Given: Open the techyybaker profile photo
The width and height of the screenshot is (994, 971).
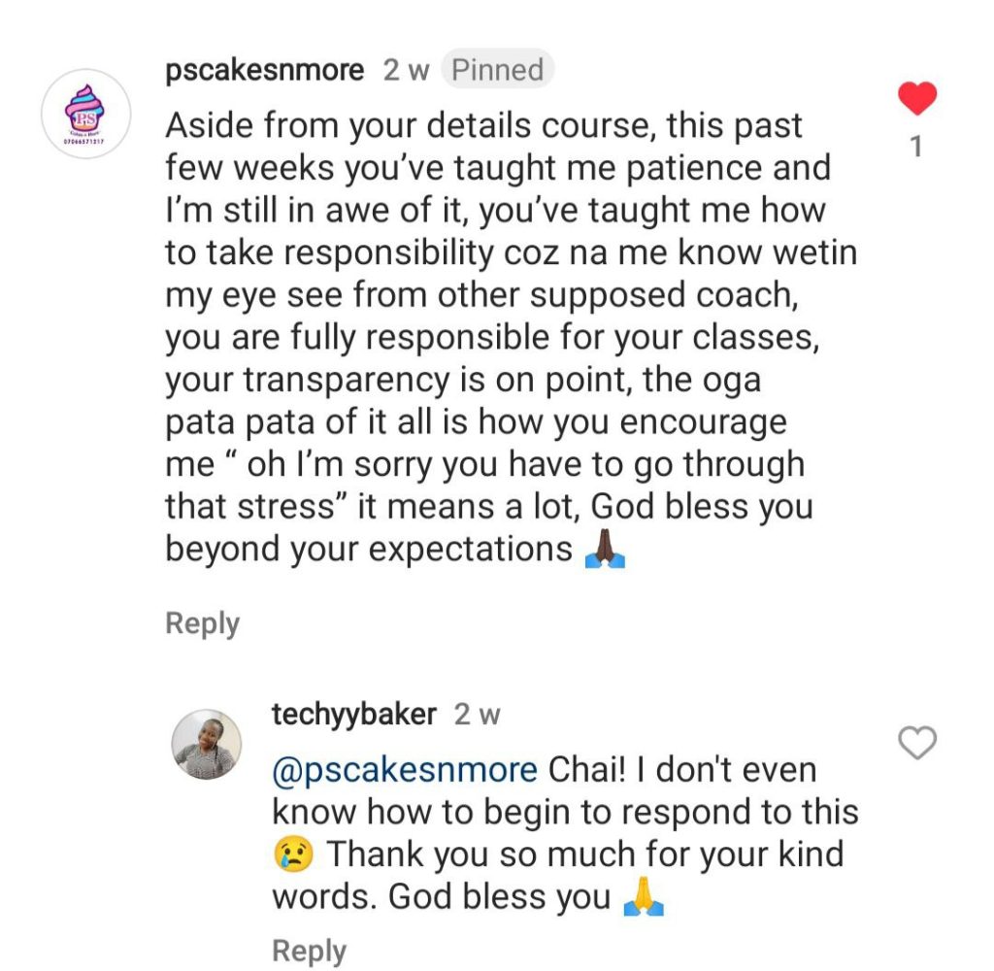Looking at the screenshot, I should [207, 745].
